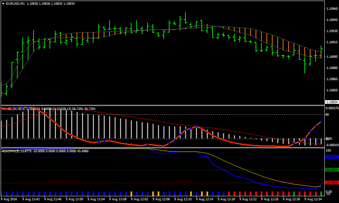
Task: Select the MACD(12,26,9) indicator label
Action: click(10, 109)
